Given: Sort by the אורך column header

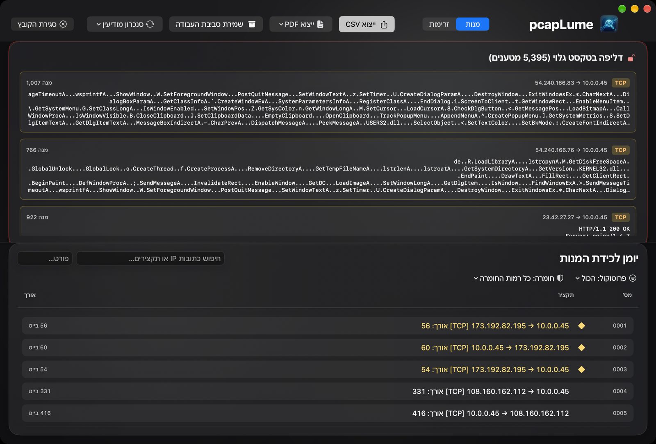Looking at the screenshot, I should (30, 295).
